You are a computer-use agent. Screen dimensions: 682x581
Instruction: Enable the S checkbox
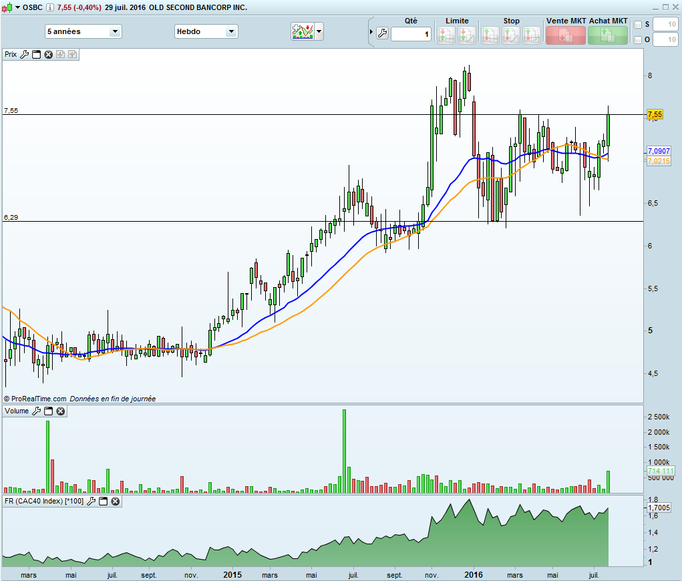638,25
